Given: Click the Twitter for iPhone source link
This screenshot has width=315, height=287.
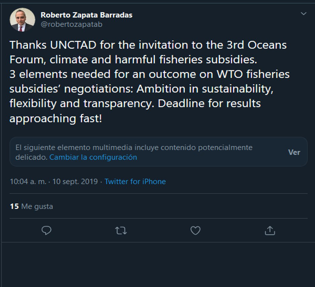Looking at the screenshot, I should click(x=135, y=182).
